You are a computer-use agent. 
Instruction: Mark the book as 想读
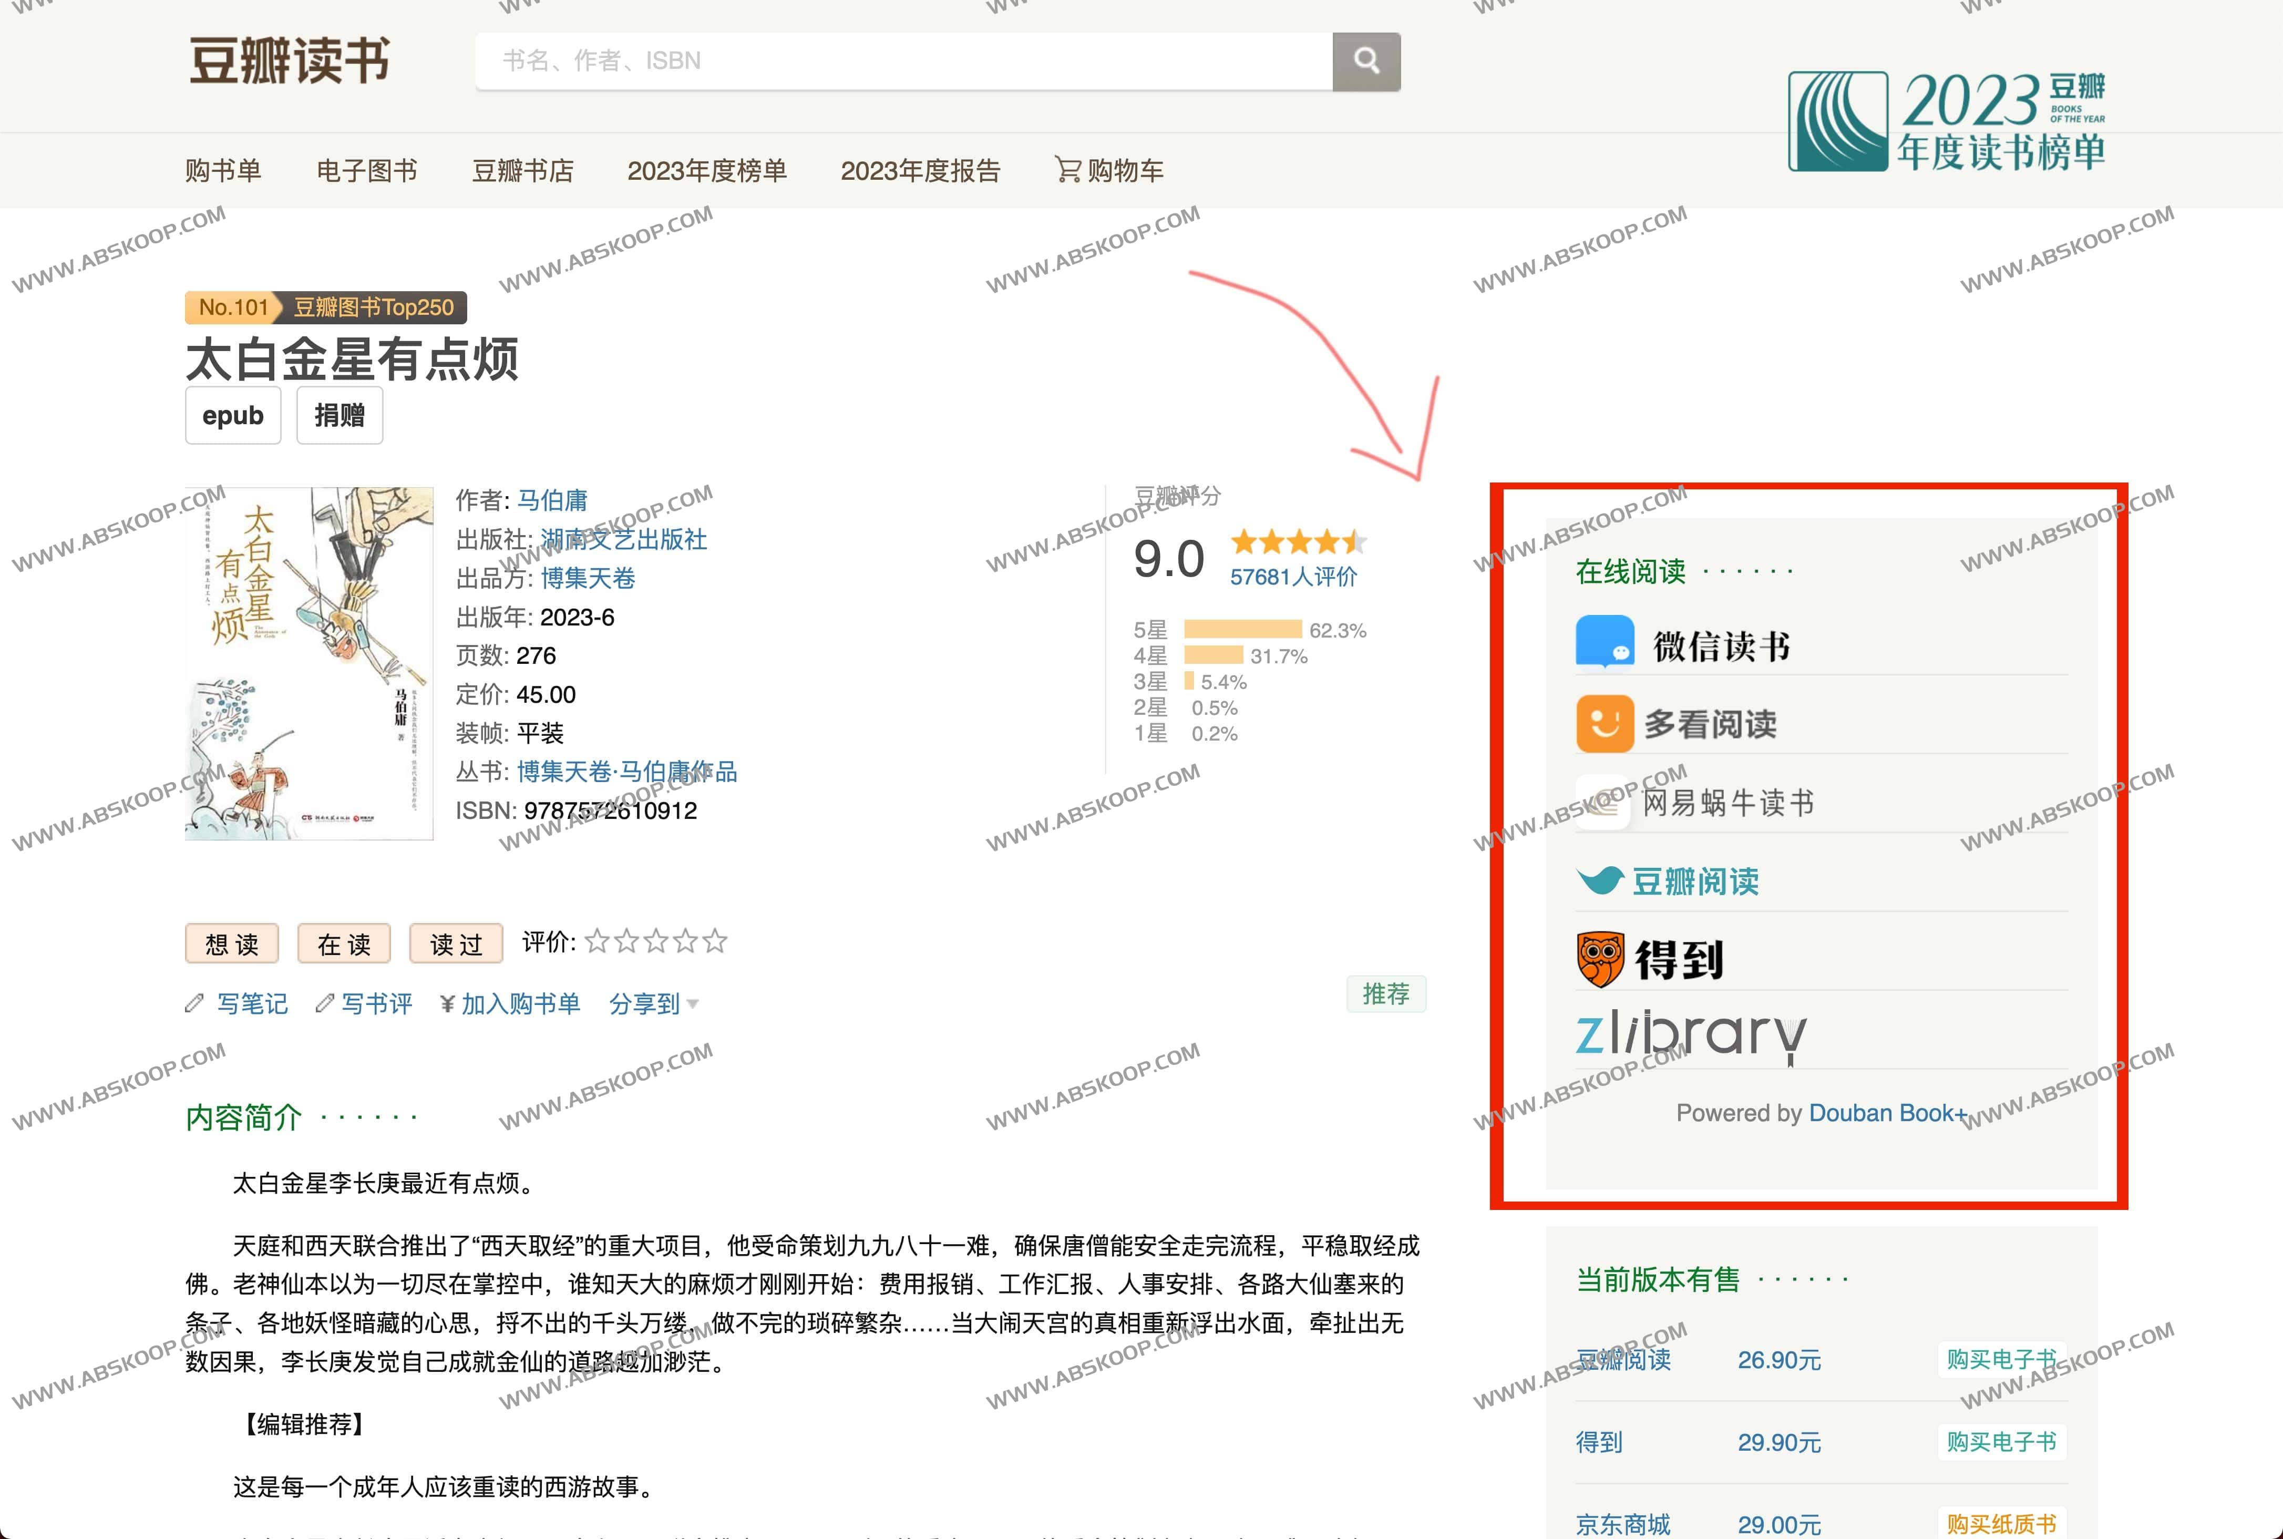click(232, 943)
